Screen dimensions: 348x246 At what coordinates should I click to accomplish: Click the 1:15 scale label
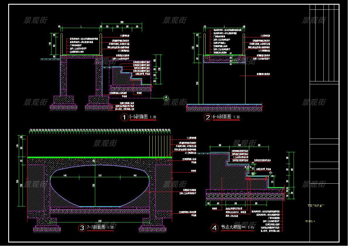(251, 228)
